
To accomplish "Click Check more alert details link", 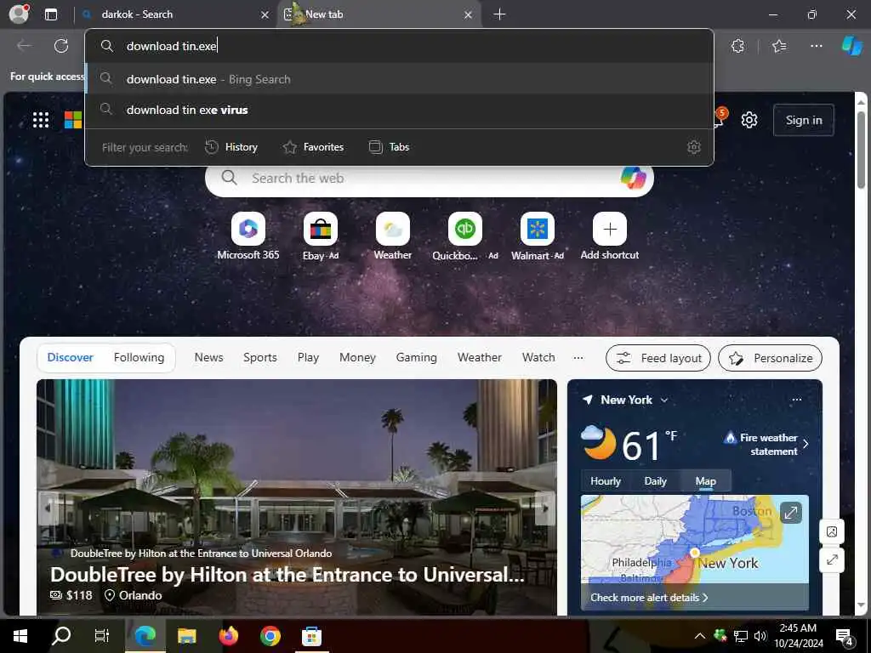I will 649,598.
